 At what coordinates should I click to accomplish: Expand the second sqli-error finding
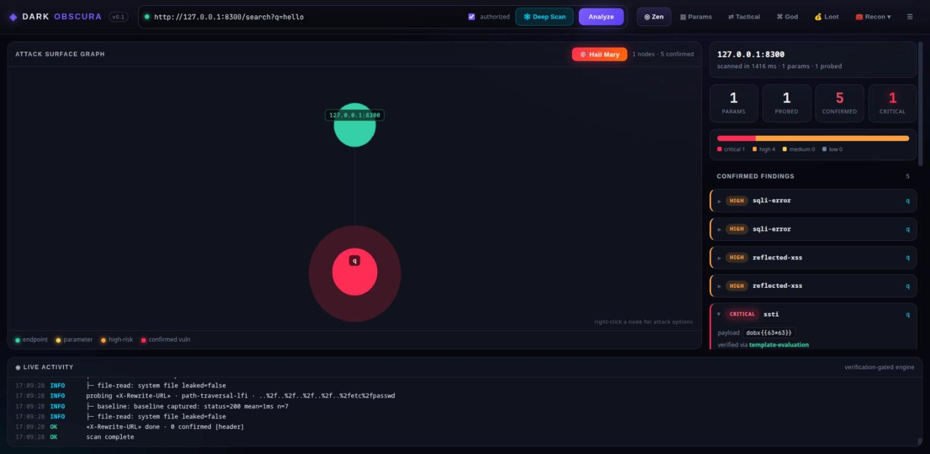(719, 230)
